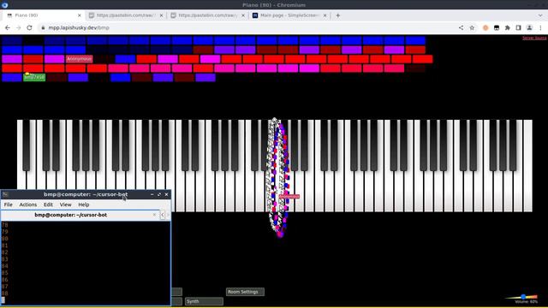Follow the Server Source link

[x=534, y=38]
